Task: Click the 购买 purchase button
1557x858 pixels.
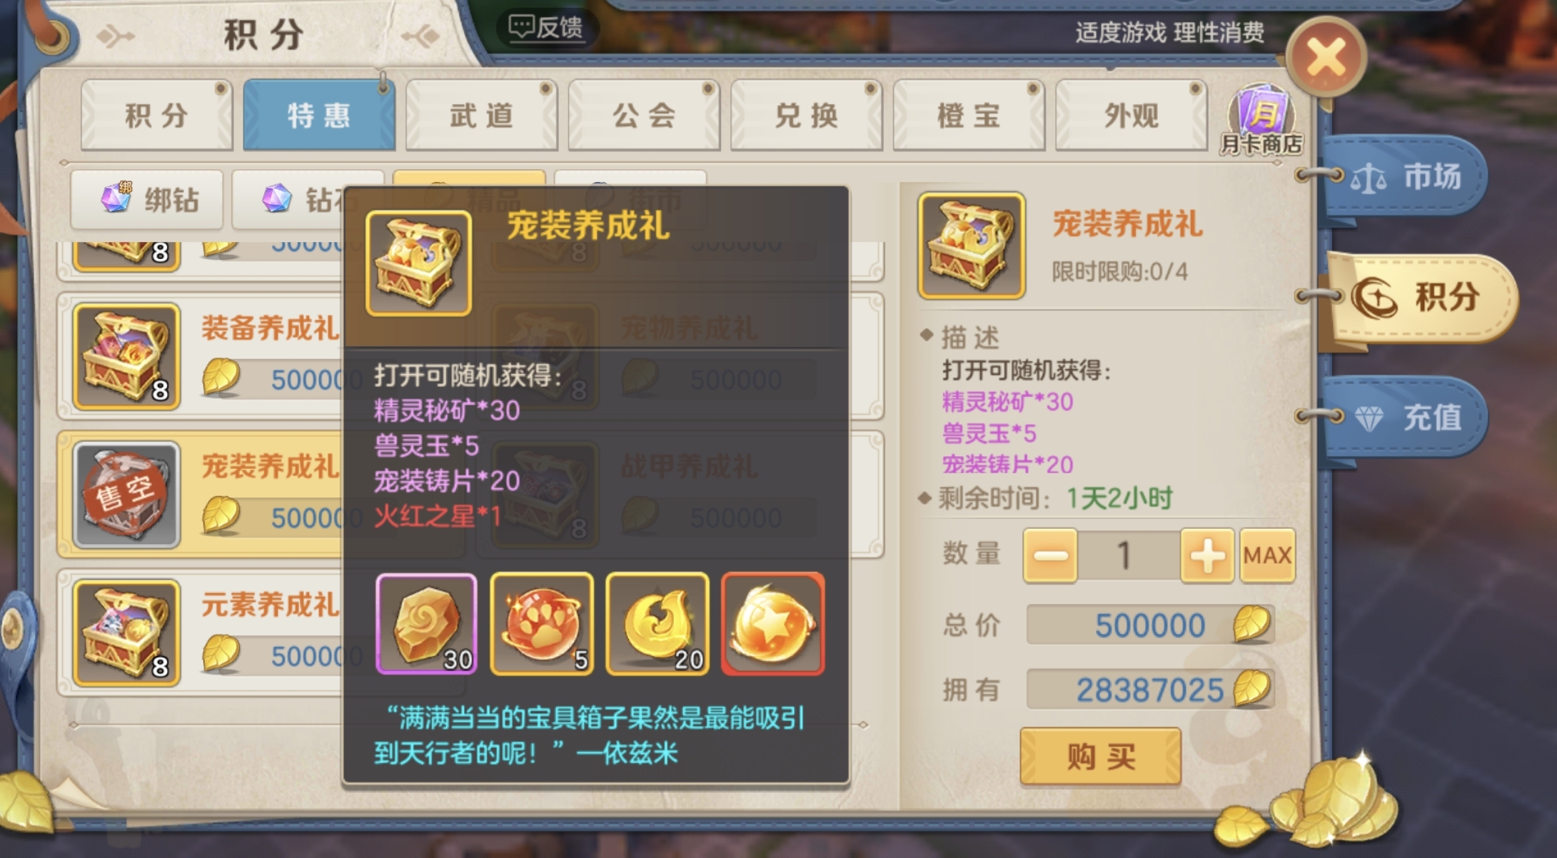Action: coord(1100,756)
